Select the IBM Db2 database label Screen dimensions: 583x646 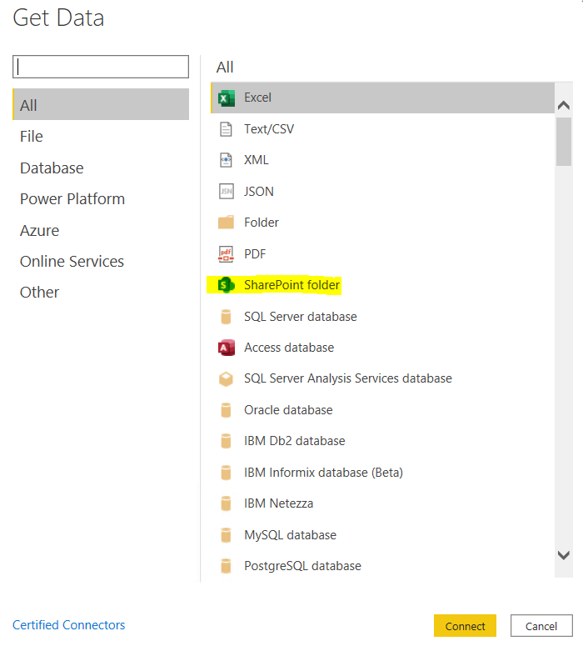(295, 441)
